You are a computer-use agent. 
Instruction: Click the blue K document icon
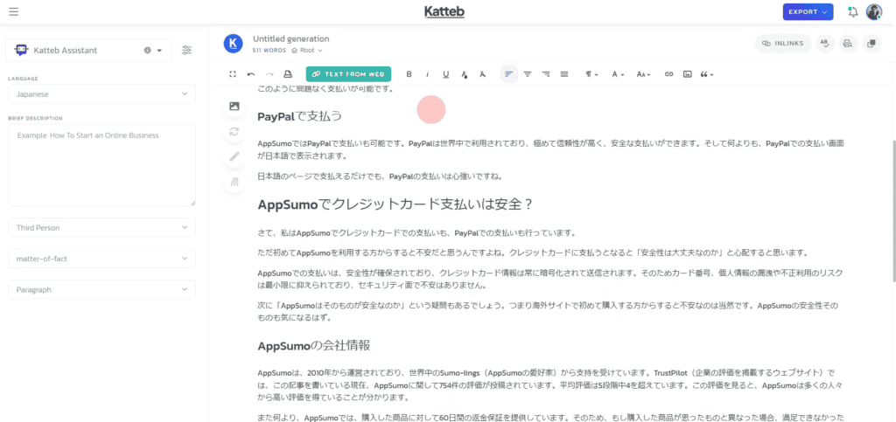tap(233, 44)
